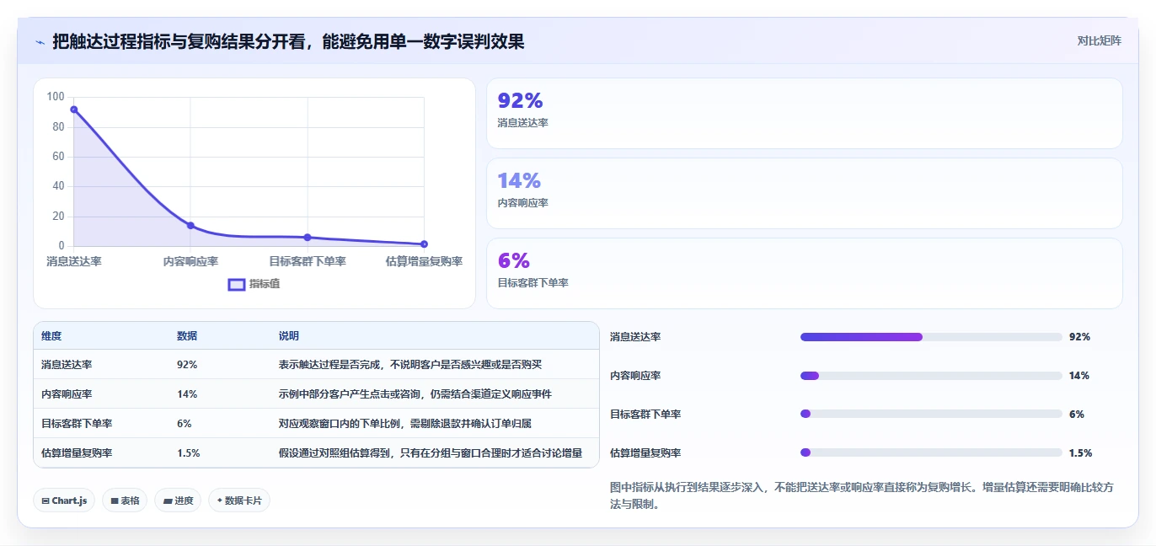Click the description starting 对应观察窗口内
Viewport: 1156px width, 546px height.
coord(405,424)
